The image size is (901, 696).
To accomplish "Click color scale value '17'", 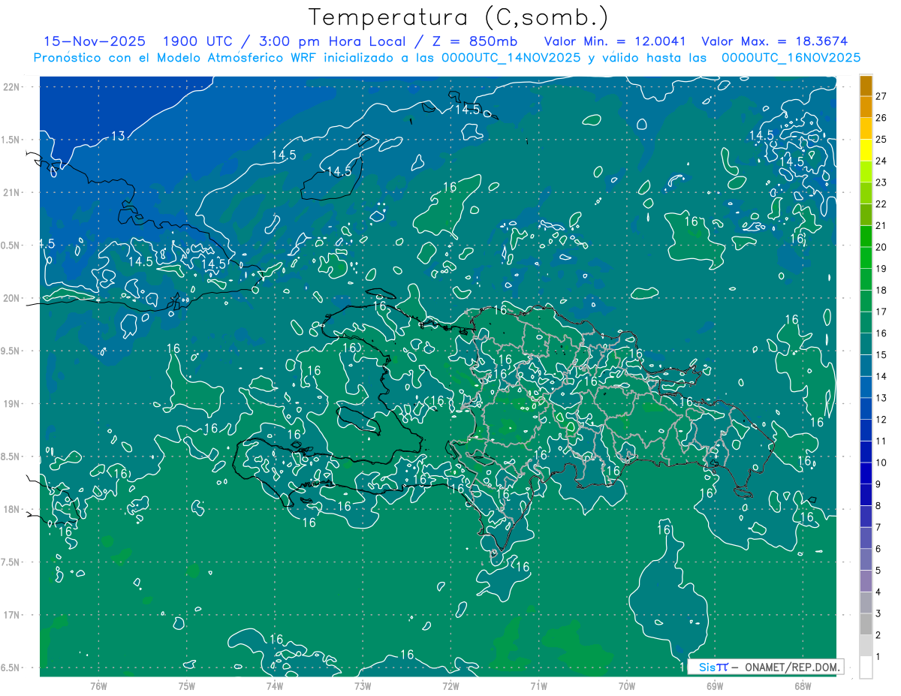I will (881, 312).
